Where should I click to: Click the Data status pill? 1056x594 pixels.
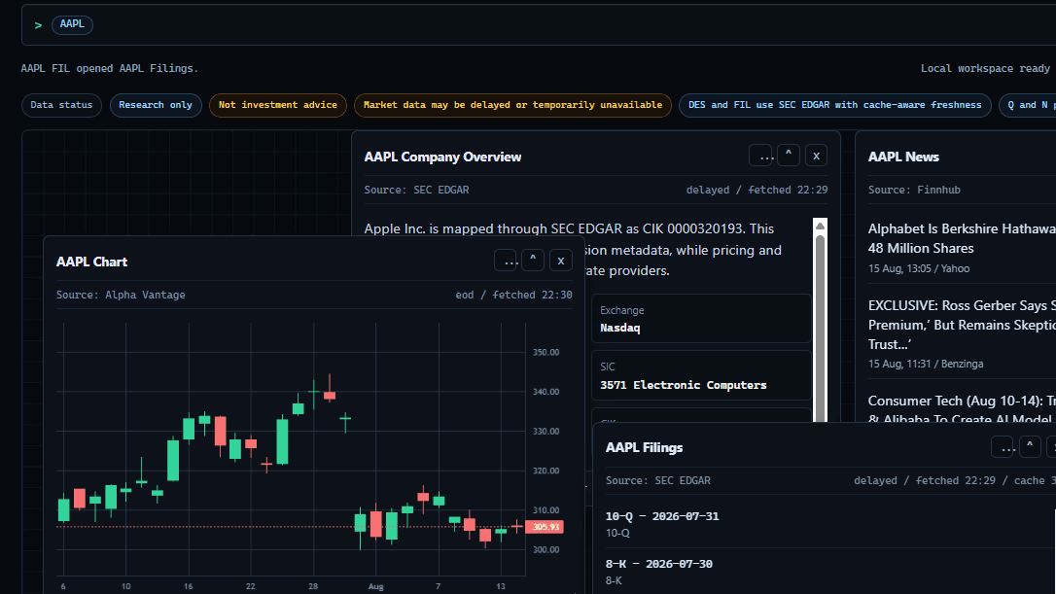tap(61, 105)
